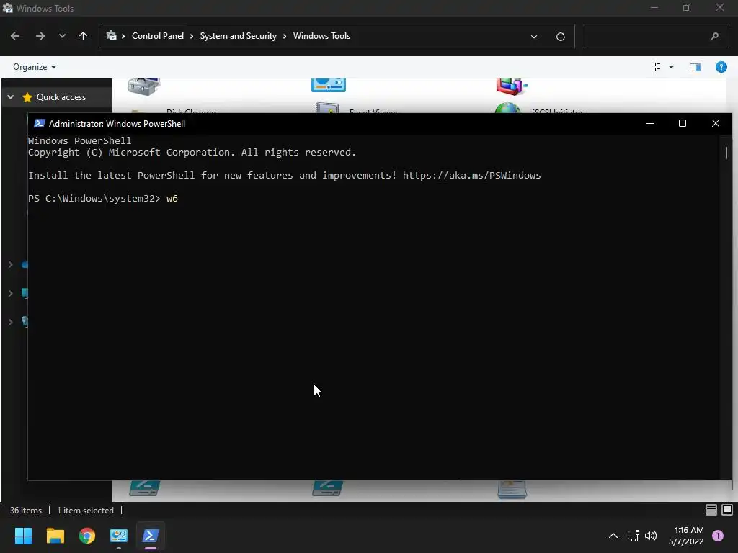Click the PowerShell command prompt line
This screenshot has height=553, width=738.
pyautogui.click(x=103, y=199)
